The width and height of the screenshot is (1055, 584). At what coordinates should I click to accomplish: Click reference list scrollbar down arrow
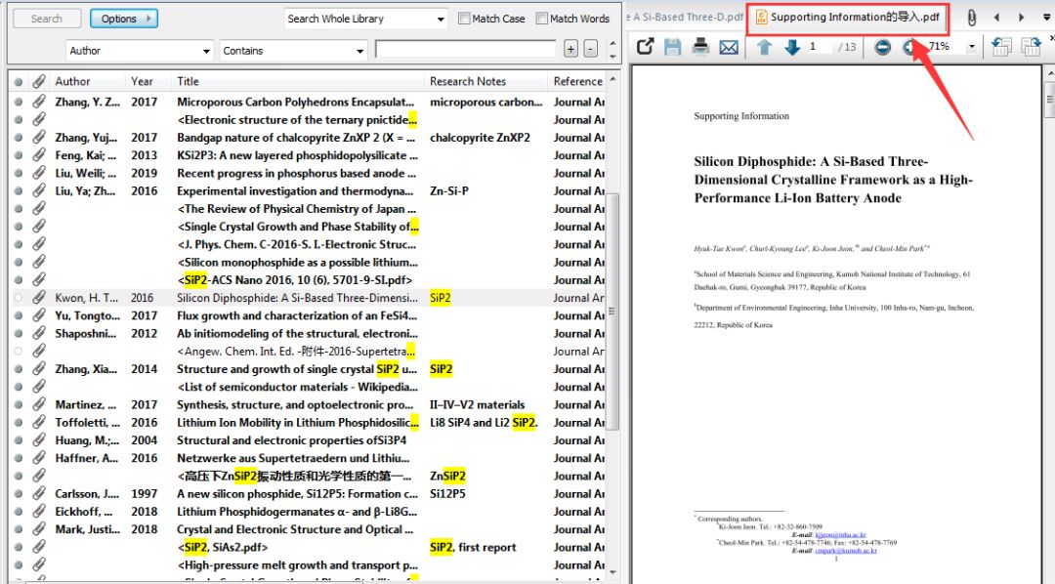click(612, 572)
